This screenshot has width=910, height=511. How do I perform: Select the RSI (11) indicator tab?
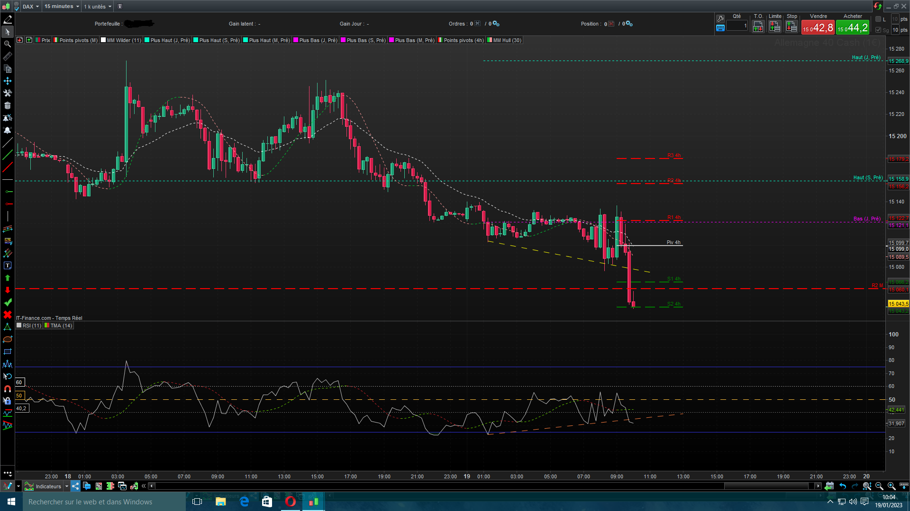[x=31, y=326]
